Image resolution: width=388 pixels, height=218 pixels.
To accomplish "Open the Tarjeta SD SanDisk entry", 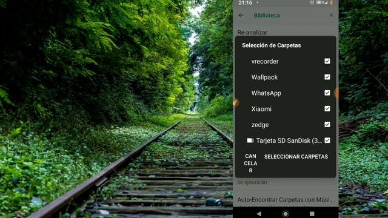I will pos(289,140).
